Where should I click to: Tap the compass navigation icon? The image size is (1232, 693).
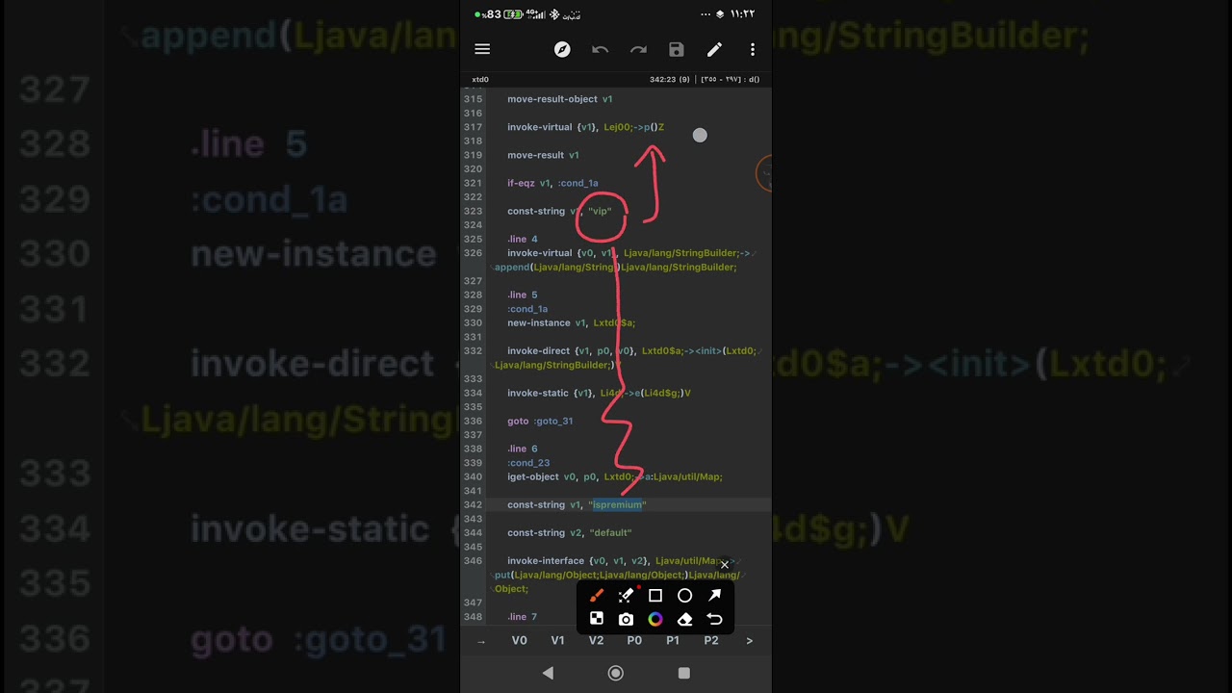[562, 49]
